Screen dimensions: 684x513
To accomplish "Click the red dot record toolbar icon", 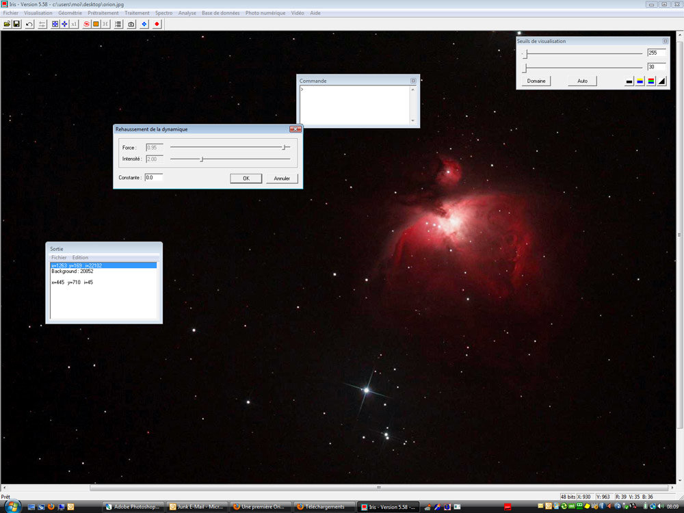I will coord(157,24).
